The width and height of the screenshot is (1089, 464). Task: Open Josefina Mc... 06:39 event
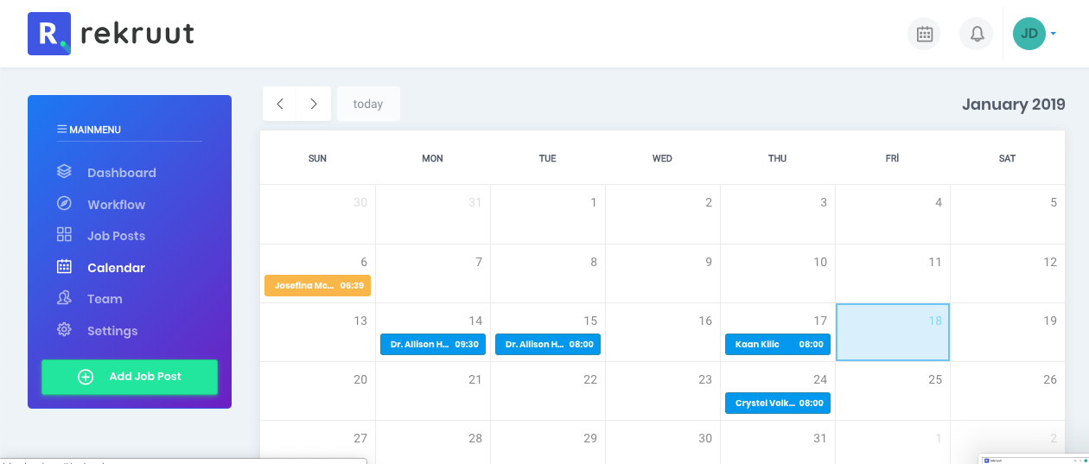pyautogui.click(x=317, y=285)
